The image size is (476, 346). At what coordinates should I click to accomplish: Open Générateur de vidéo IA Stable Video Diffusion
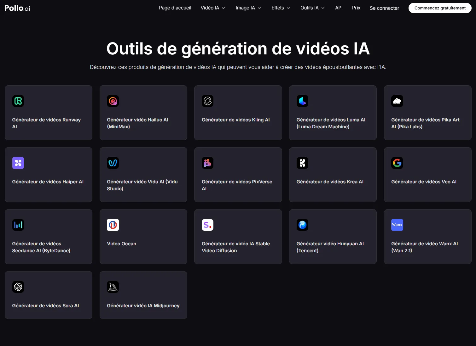236,247
